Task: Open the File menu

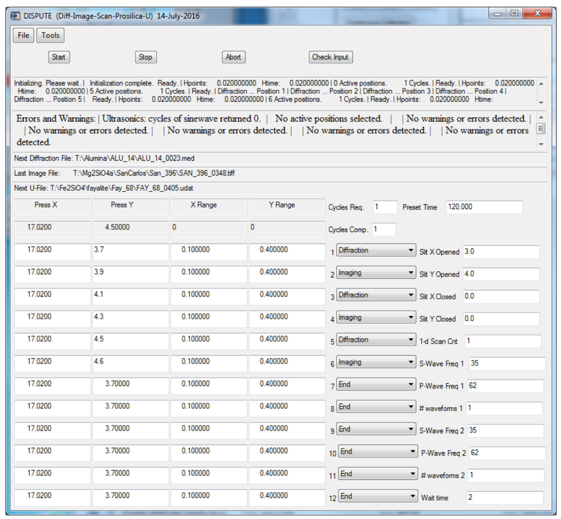Action: pyautogui.click(x=23, y=36)
